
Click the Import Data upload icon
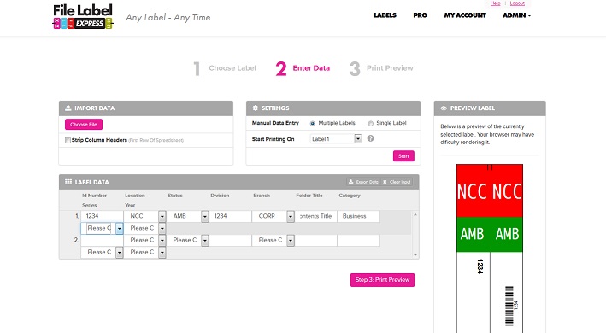point(68,108)
